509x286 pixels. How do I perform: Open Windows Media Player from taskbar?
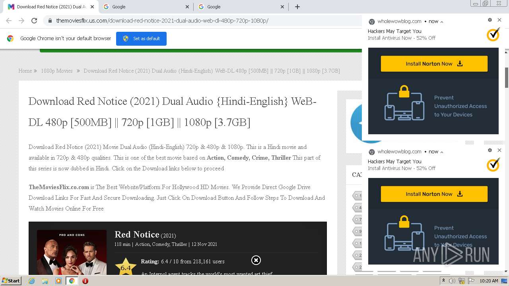click(x=58, y=281)
